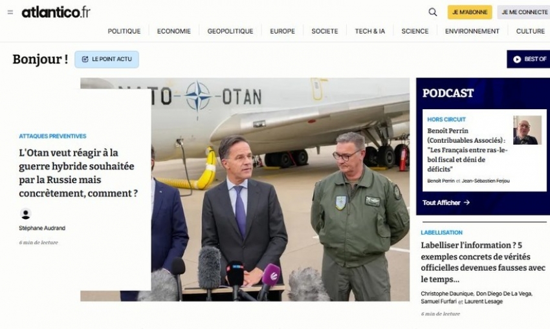Select the Culture menu item

(x=530, y=31)
